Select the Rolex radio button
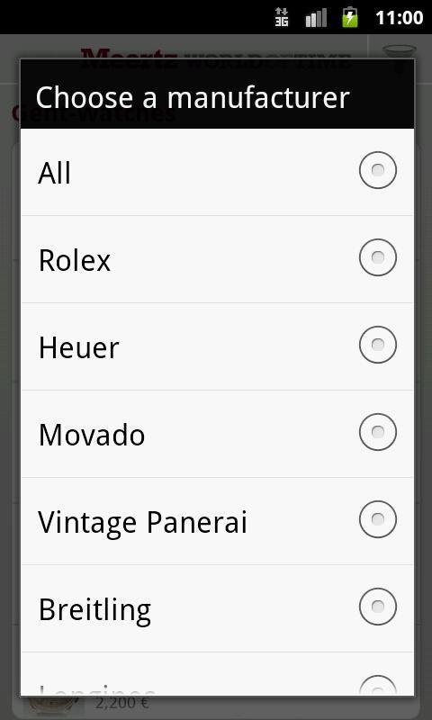 point(377,257)
